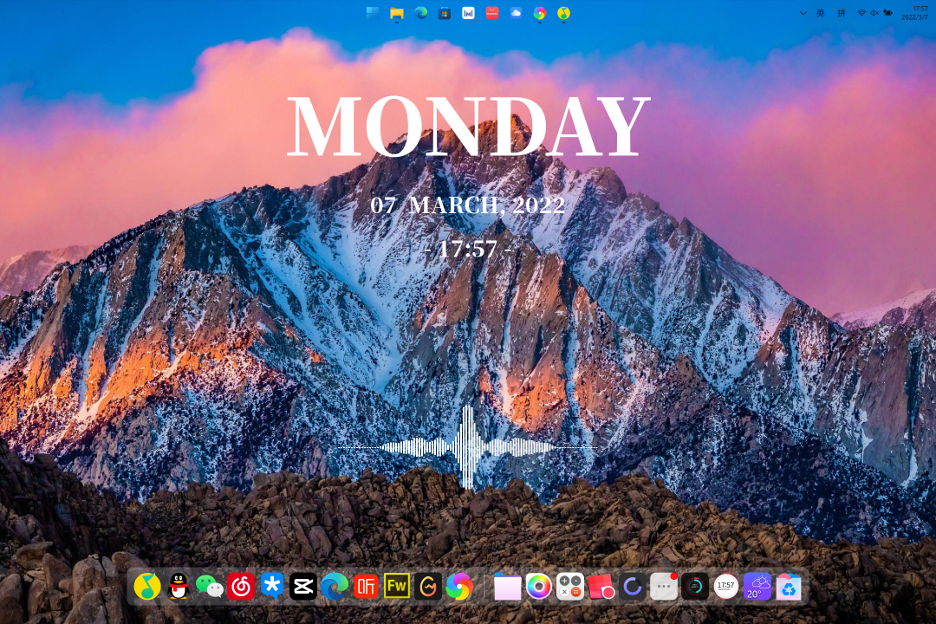Launch Microsoft Edge from the dock

(335, 587)
